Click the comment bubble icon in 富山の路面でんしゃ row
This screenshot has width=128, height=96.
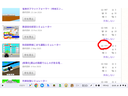(103, 71)
